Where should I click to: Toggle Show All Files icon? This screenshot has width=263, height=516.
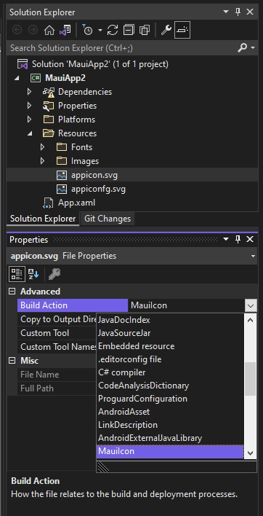point(145,31)
